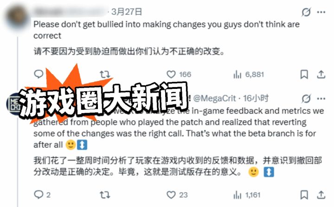Open the blurred user's profile avatar
Screen dimensions: 334x207
click(x=17, y=18)
